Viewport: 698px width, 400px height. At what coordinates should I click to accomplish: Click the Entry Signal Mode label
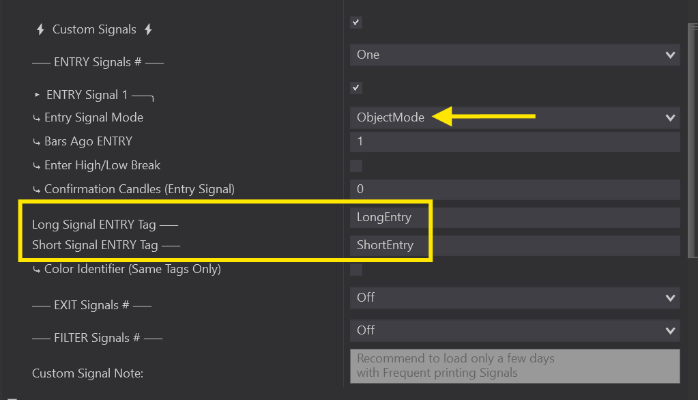(93, 118)
